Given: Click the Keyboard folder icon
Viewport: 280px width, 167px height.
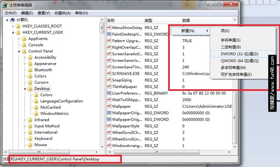Looking at the screenshot, I should pyautogui.click(x=30, y=139).
